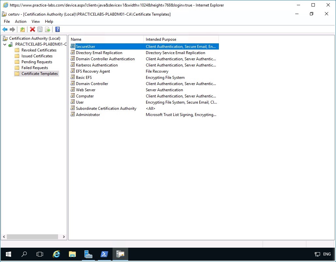336x262 pixels.
Task: Click the Web Server template icon
Action: (73, 90)
